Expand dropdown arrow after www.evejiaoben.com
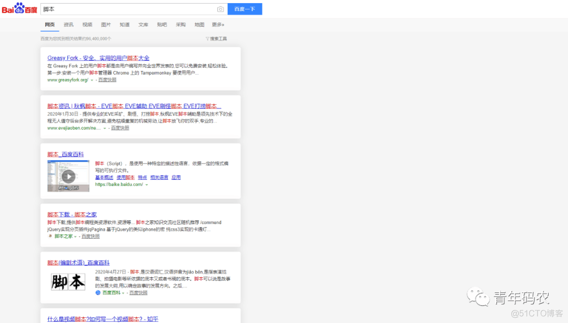Viewport: 568px width, 323px height. pyautogui.click(x=105, y=128)
